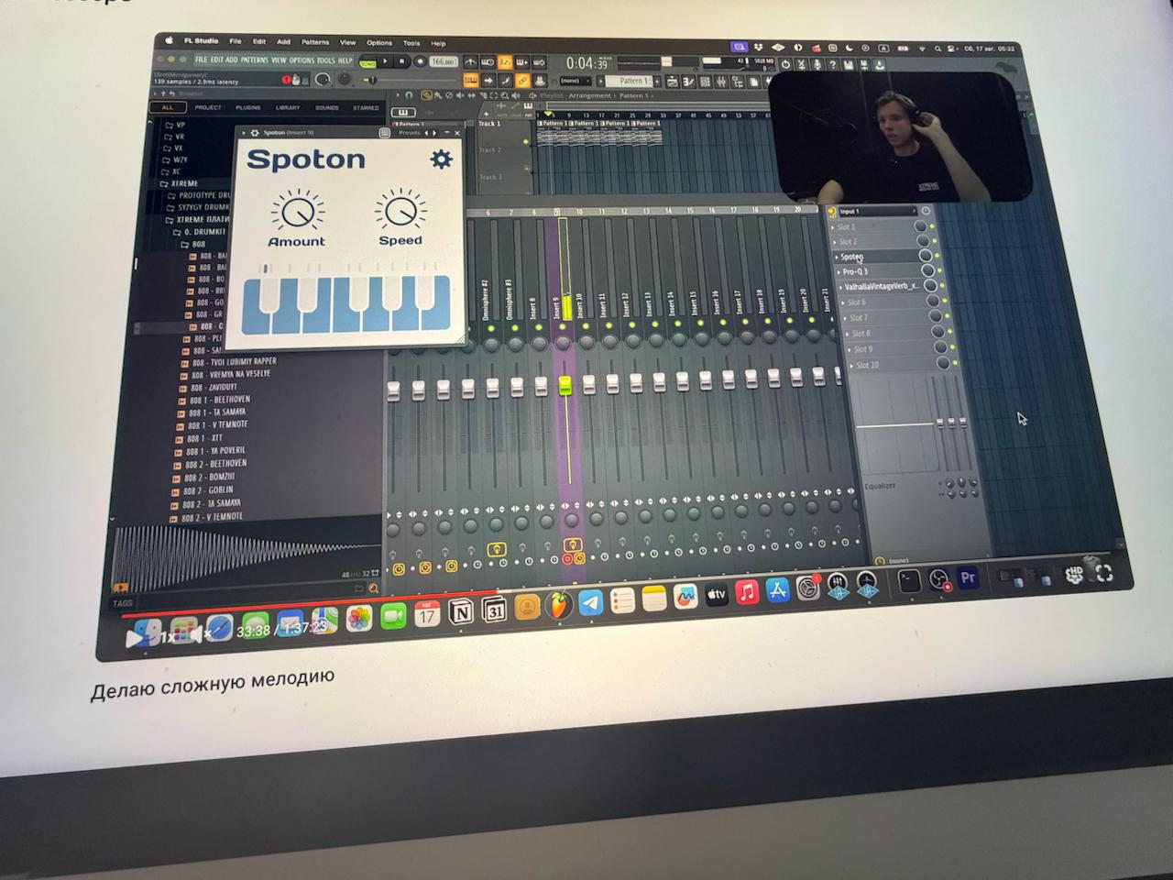Toggle the PAT/SONG mode switch
This screenshot has width=1173, height=880.
pos(367,62)
